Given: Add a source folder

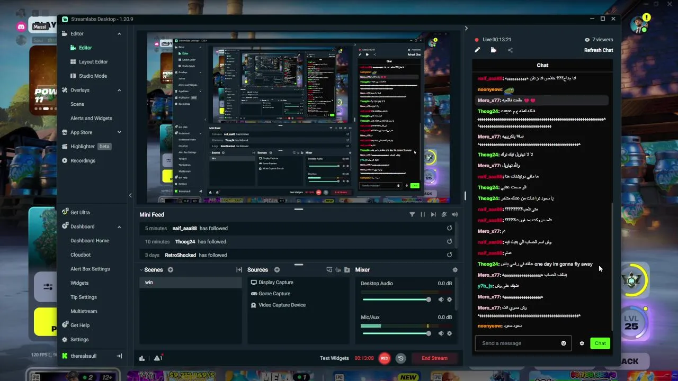Looking at the screenshot, I should coord(347,270).
